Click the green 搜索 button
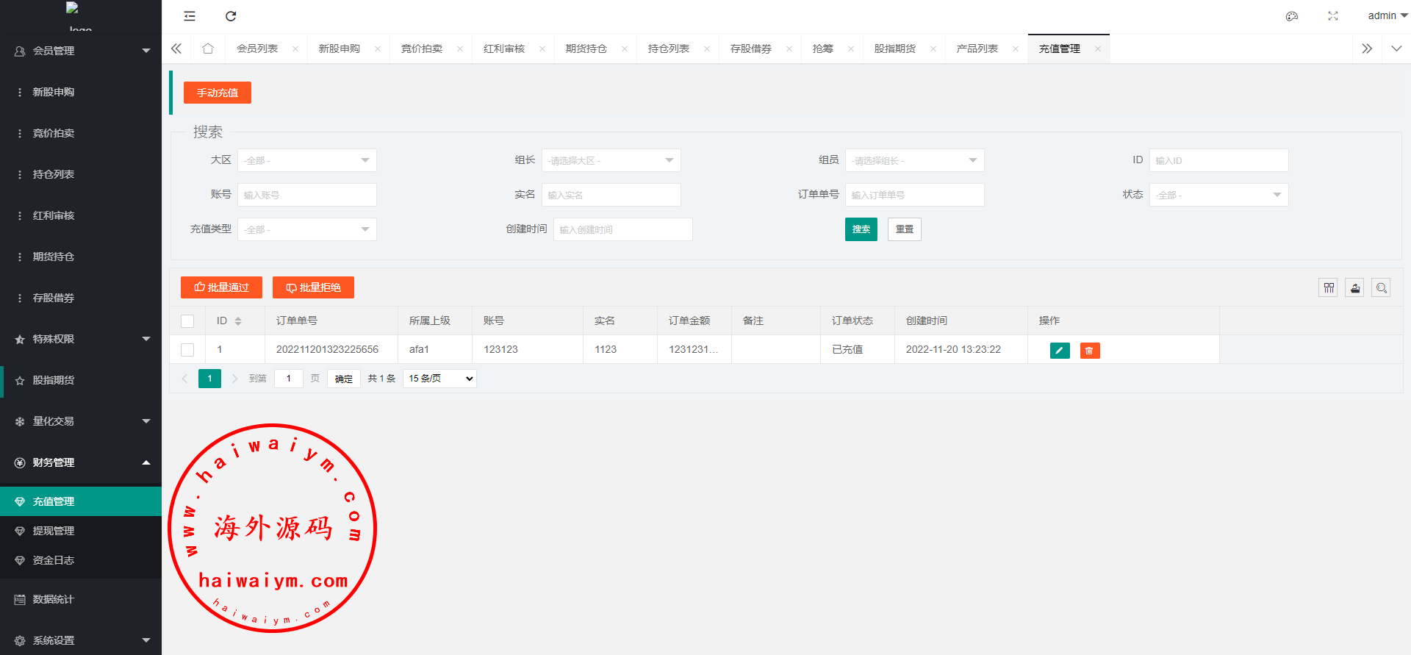The height and width of the screenshot is (655, 1411). tap(861, 229)
